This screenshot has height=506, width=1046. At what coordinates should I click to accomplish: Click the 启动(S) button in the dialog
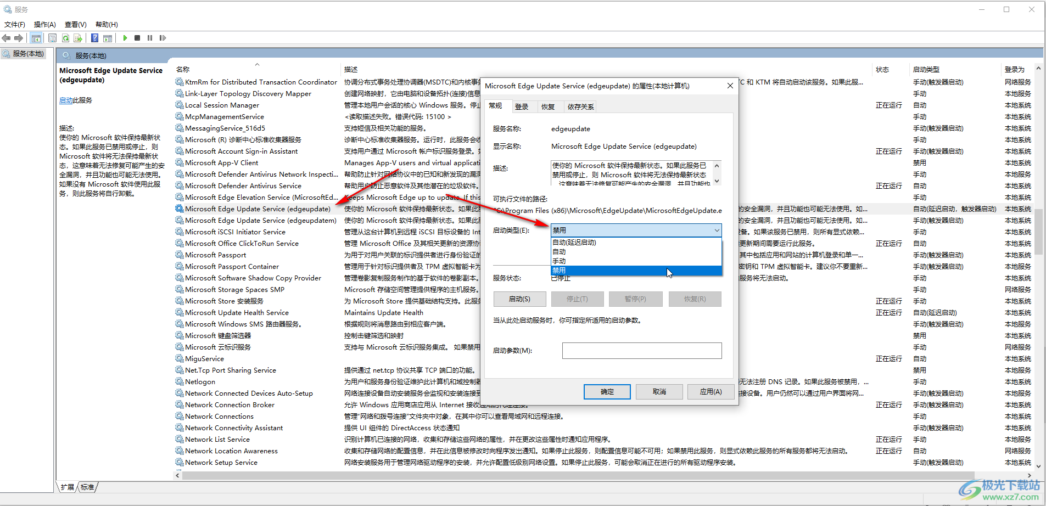(519, 299)
